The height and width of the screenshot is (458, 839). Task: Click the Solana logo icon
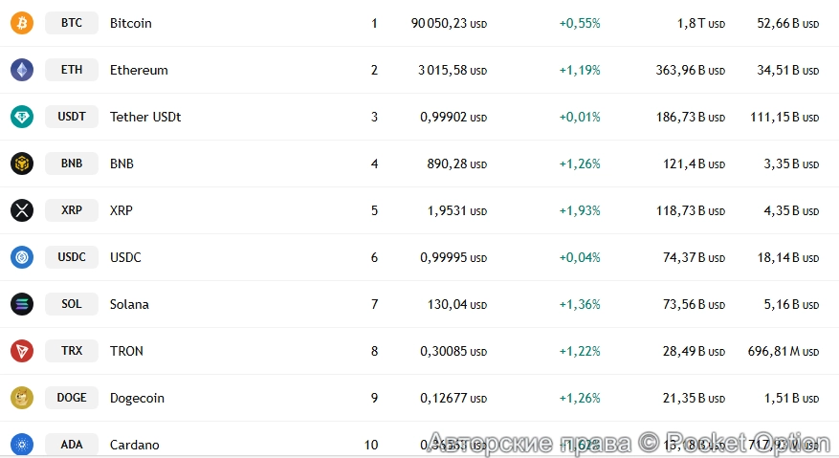pyautogui.click(x=22, y=304)
